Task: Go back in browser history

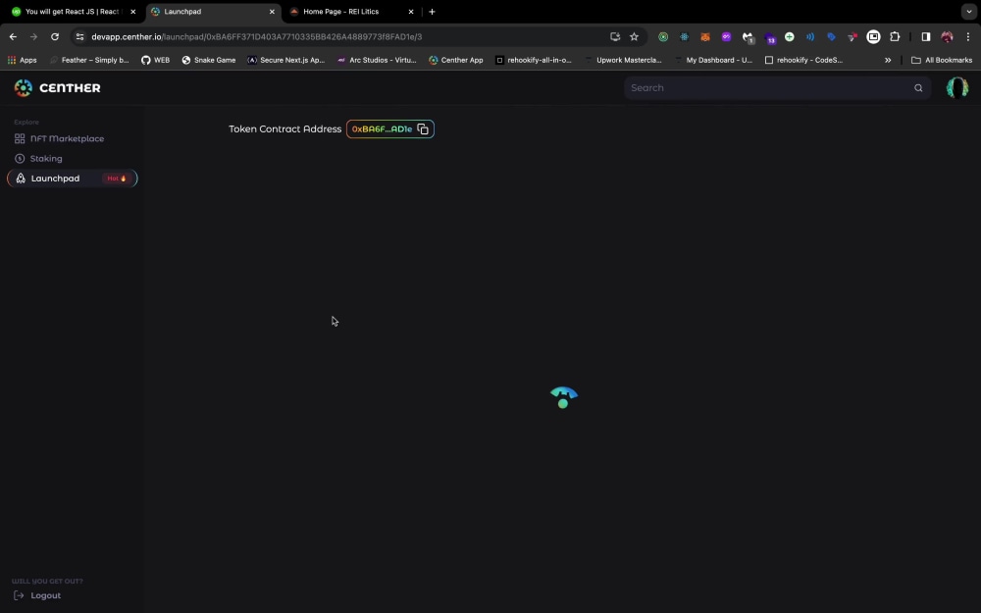Action: [13, 37]
